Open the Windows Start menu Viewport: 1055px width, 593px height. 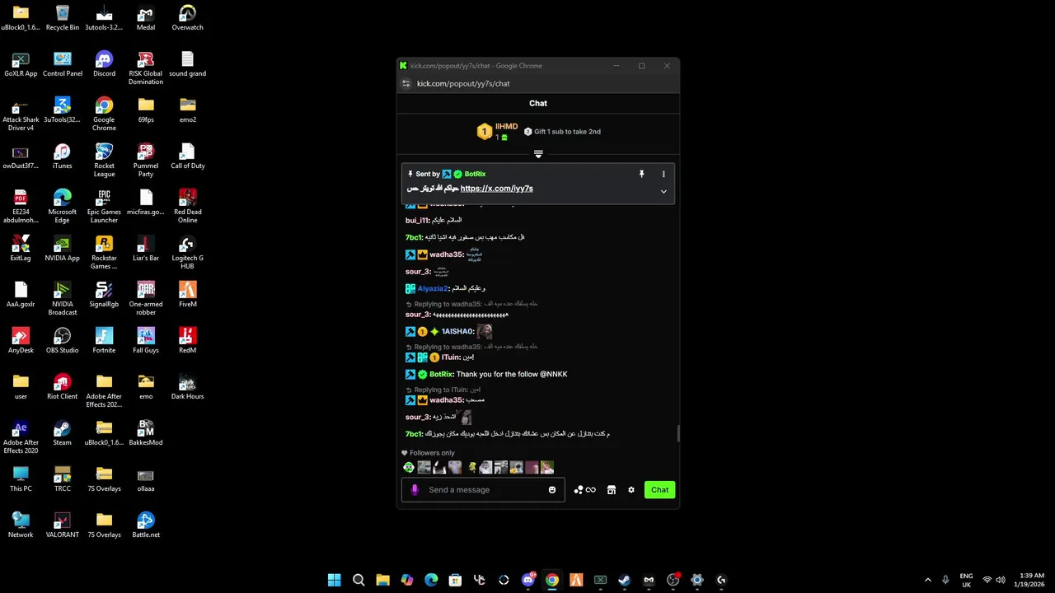tap(334, 580)
